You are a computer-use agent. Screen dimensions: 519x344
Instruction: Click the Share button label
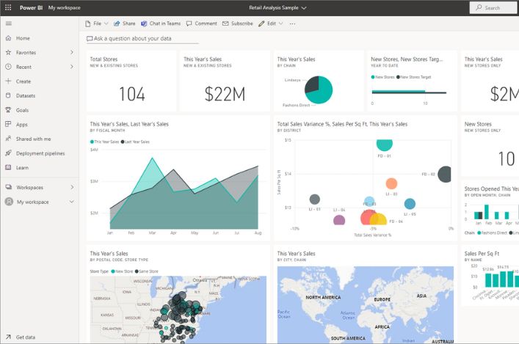[x=128, y=23]
